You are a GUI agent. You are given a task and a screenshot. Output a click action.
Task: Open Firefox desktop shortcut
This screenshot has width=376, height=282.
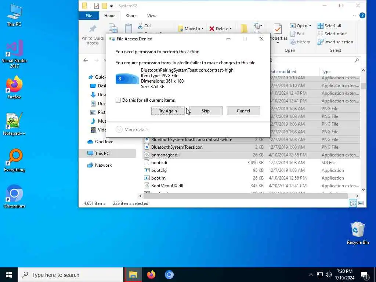tap(14, 87)
